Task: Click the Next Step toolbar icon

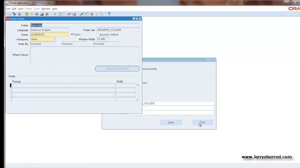Action: click(32, 14)
